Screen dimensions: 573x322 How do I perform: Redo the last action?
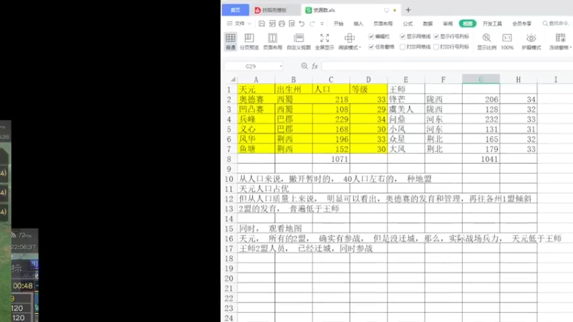(x=312, y=24)
